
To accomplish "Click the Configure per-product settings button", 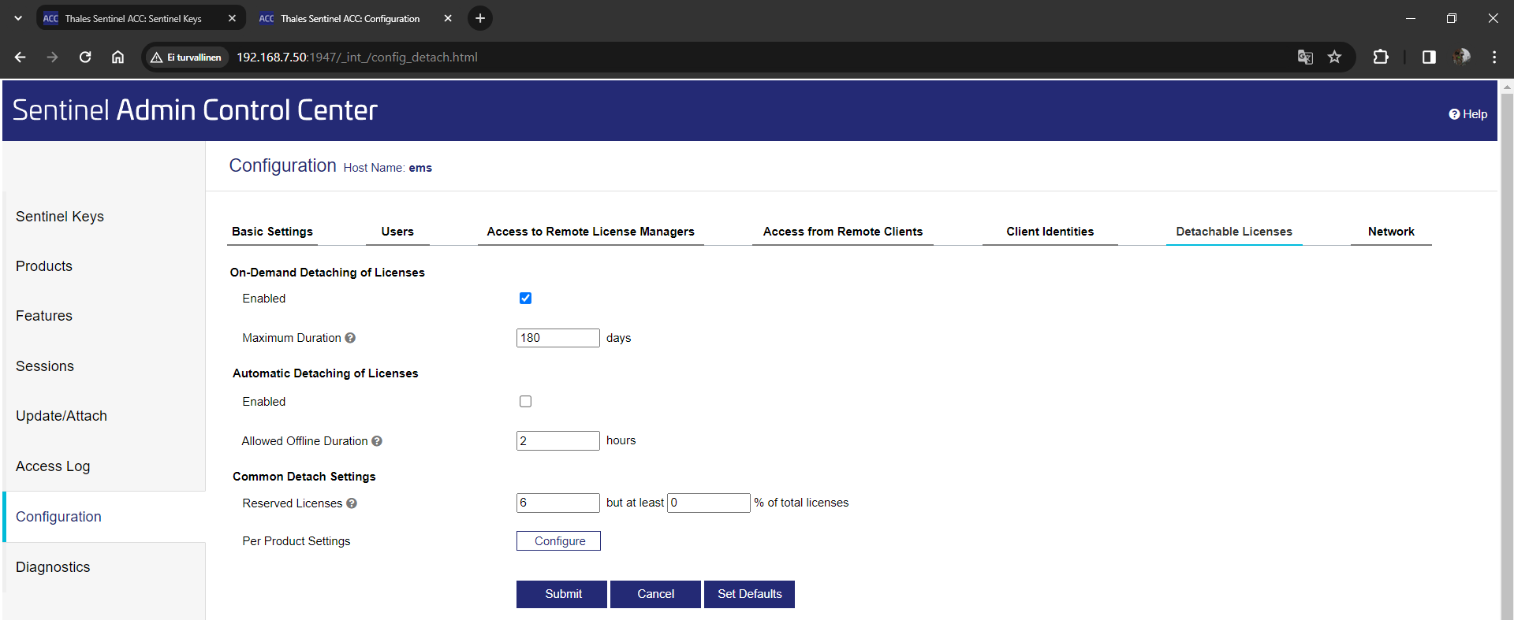I will (558, 541).
